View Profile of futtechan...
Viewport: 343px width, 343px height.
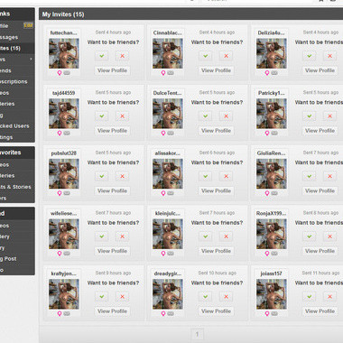(x=112, y=70)
